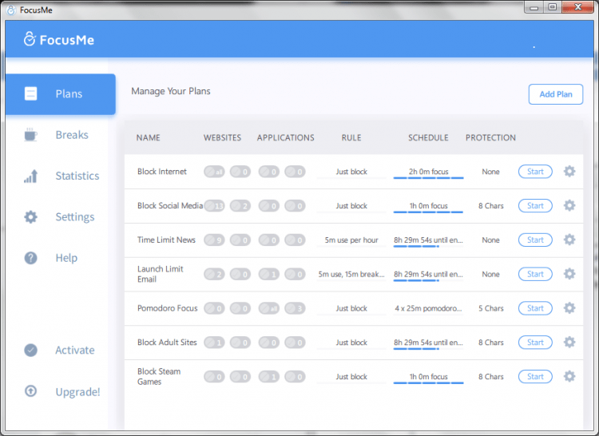Image resolution: width=599 pixels, height=436 pixels.
Task: Select the Time Limit News plan name
Action: [166, 240]
